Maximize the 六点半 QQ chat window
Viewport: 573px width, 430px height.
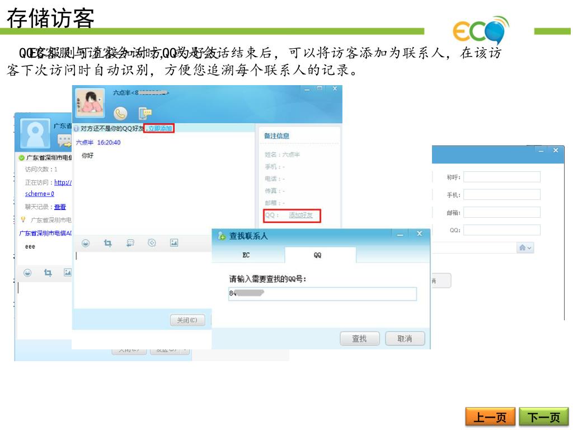pos(320,88)
